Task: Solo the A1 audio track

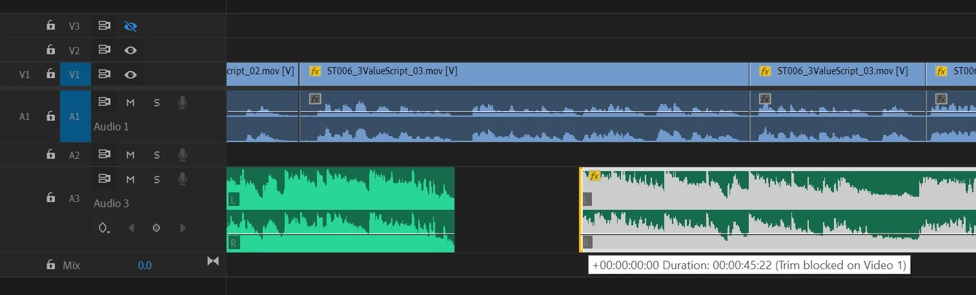Action: 157,102
